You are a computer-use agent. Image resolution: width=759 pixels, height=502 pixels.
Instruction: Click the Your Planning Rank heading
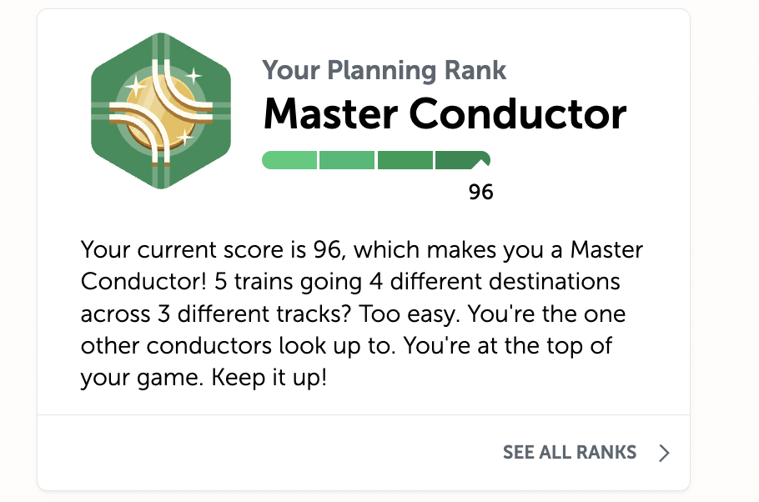(x=385, y=70)
